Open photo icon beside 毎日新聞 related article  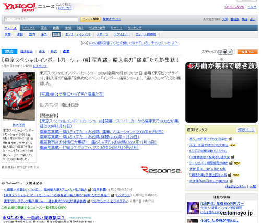pyautogui.click(x=89, y=190)
